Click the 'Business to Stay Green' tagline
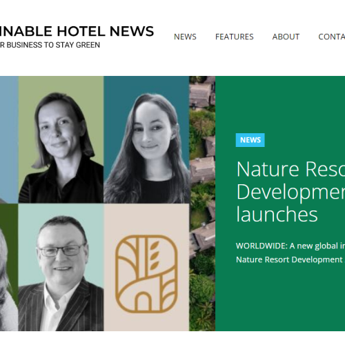The image size is (345, 345). (x=50, y=45)
